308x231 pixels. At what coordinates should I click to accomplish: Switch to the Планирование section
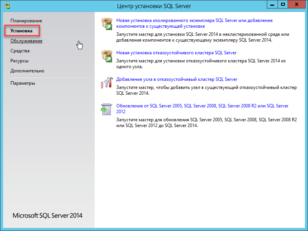click(x=26, y=20)
